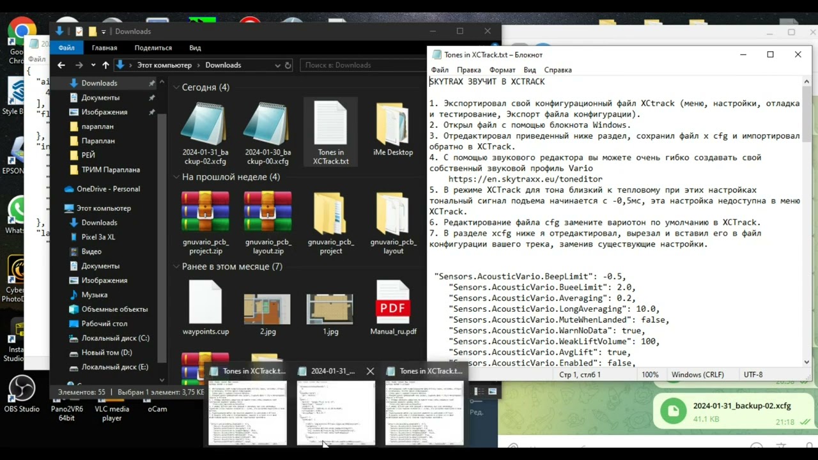Select pinned Downloads in Quick access
The width and height of the screenshot is (818, 460).
coord(99,83)
